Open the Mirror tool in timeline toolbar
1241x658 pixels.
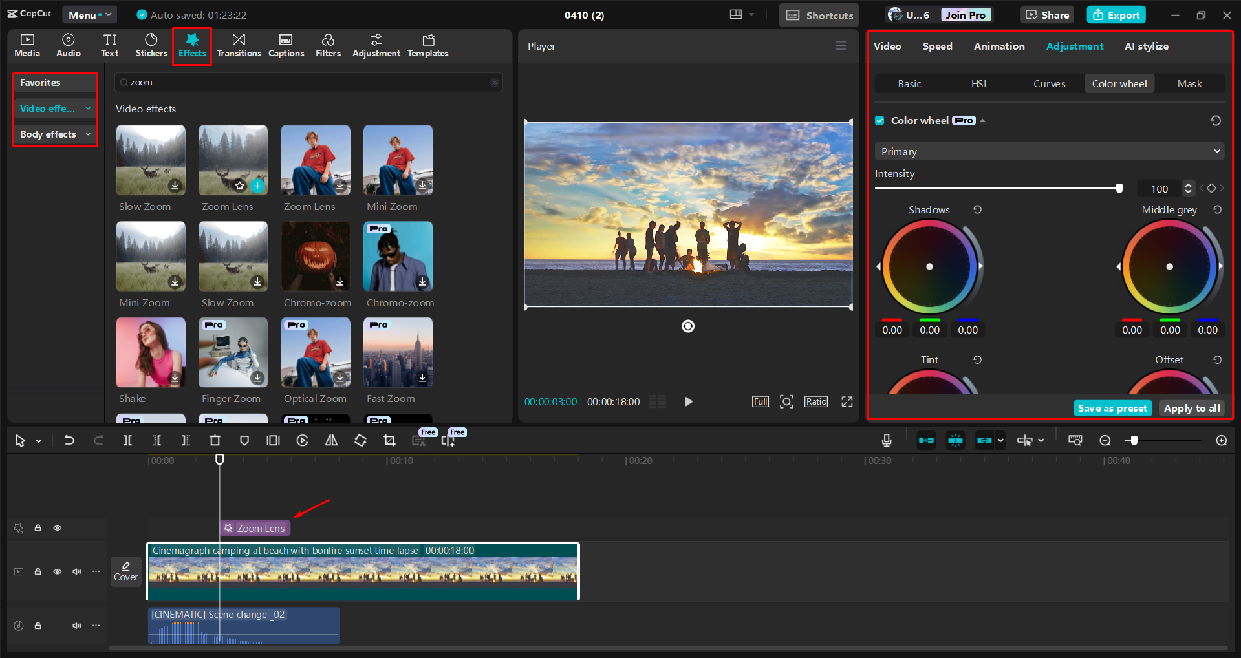331,440
